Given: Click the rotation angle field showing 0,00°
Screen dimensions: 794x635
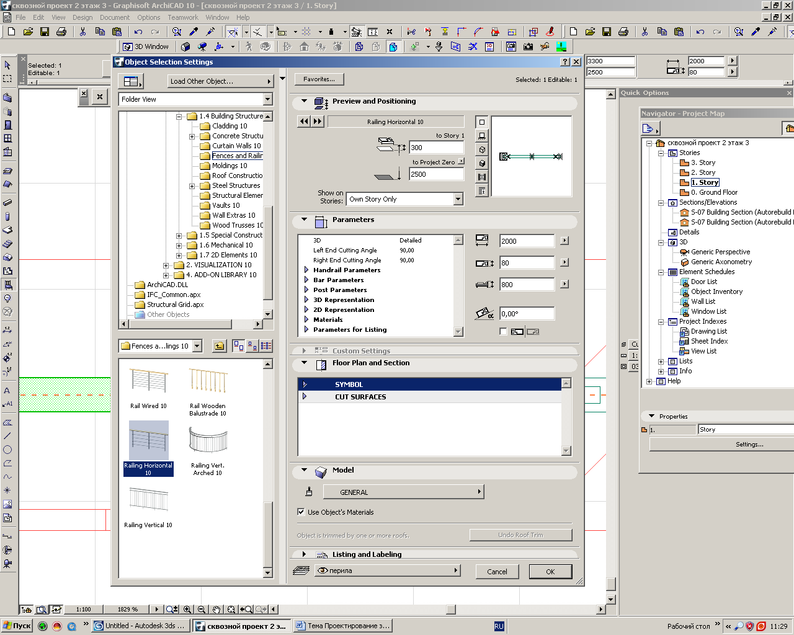Looking at the screenshot, I should [526, 314].
